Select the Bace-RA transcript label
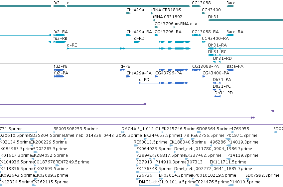Image resolution: width=283 pixels, height=187 pixels. point(235,32)
